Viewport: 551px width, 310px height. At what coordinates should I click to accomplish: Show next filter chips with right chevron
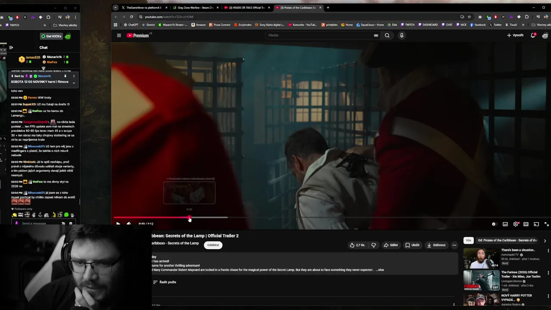pyautogui.click(x=545, y=241)
